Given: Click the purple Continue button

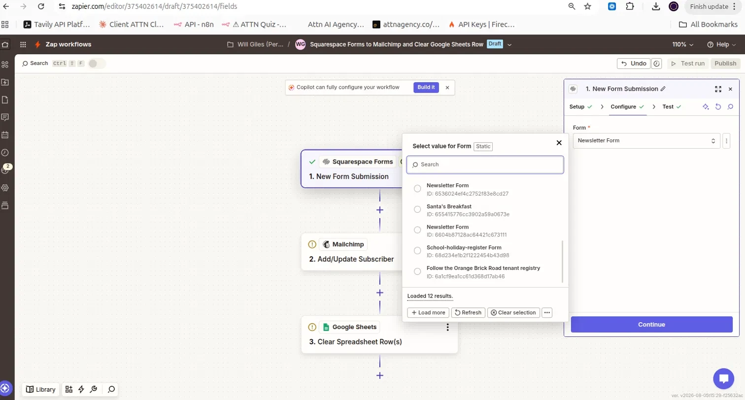Looking at the screenshot, I should [651, 325].
